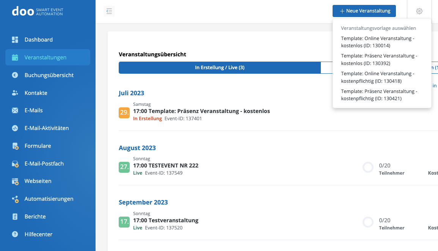Open the 17:00 Testveranstaltung event

click(x=166, y=220)
